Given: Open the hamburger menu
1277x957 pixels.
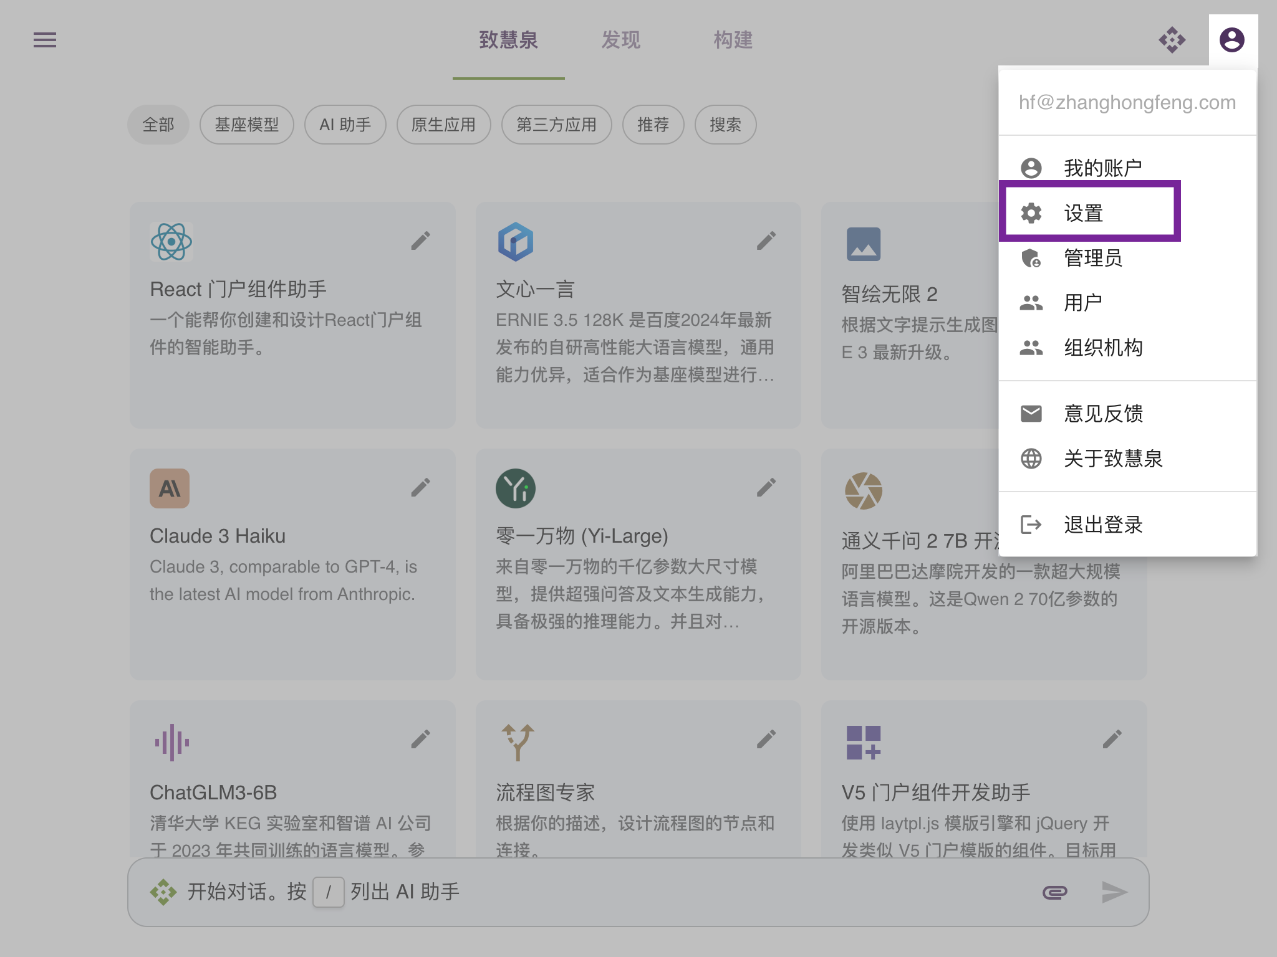Looking at the screenshot, I should click(x=45, y=40).
